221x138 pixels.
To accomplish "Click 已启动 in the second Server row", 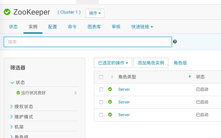I will pos(202,102).
